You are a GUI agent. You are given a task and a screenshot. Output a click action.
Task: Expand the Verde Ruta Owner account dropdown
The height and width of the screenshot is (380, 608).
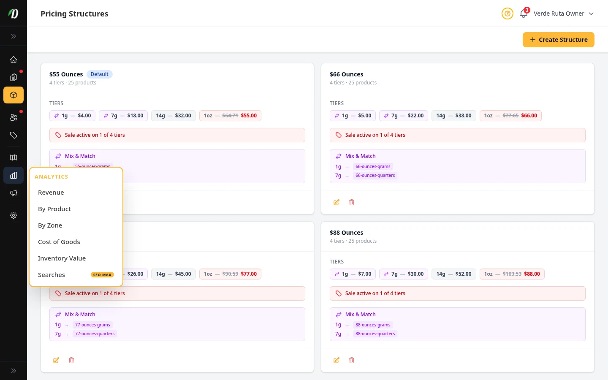point(564,14)
